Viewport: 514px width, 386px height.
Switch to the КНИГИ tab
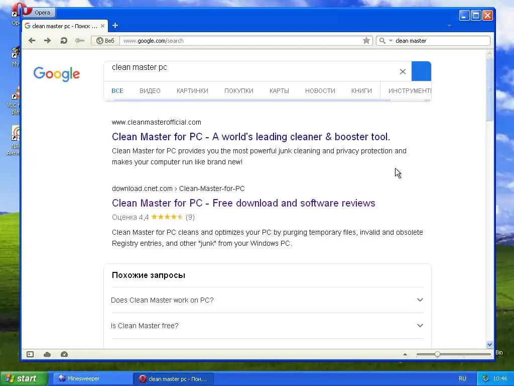click(x=361, y=91)
